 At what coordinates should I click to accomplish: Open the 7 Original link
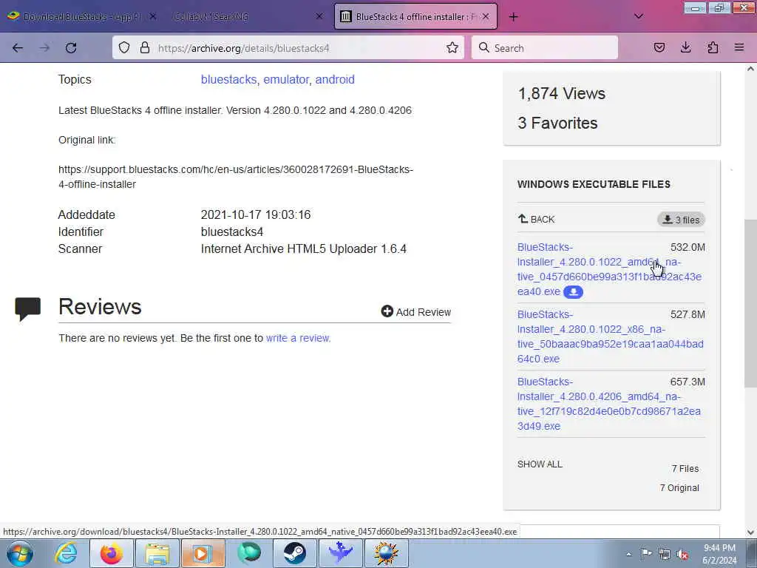tap(679, 488)
